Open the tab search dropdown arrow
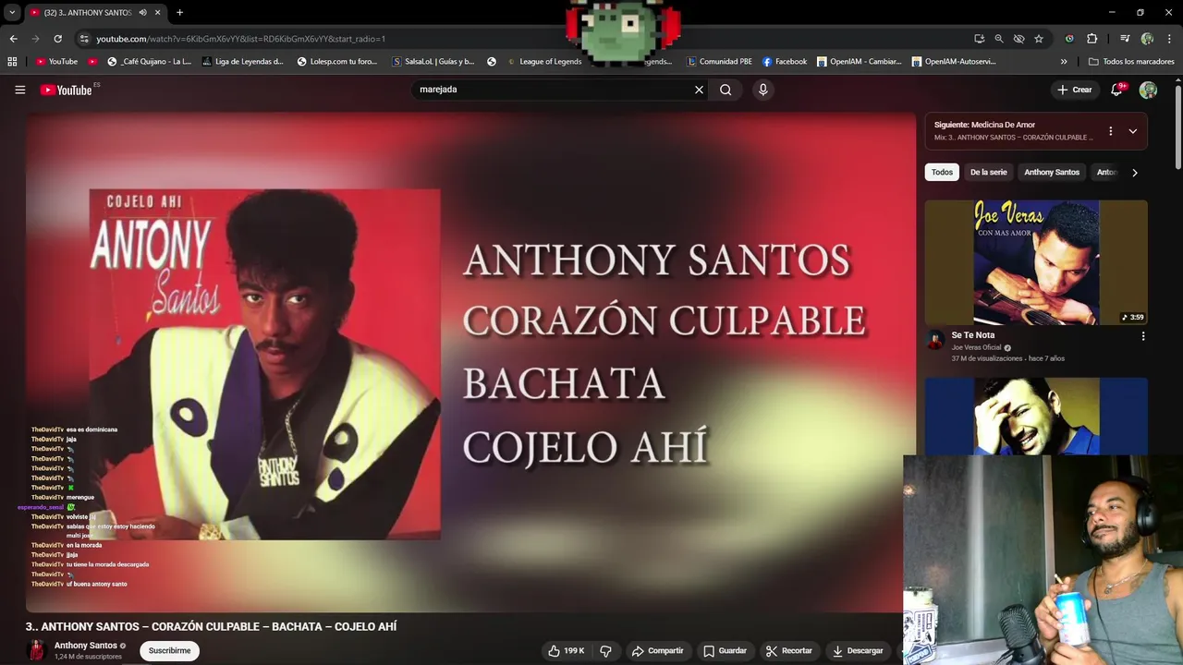 tap(12, 13)
